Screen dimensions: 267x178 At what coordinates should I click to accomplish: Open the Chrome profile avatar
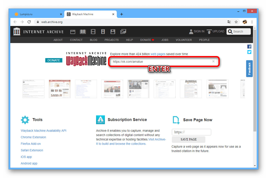(245, 22)
